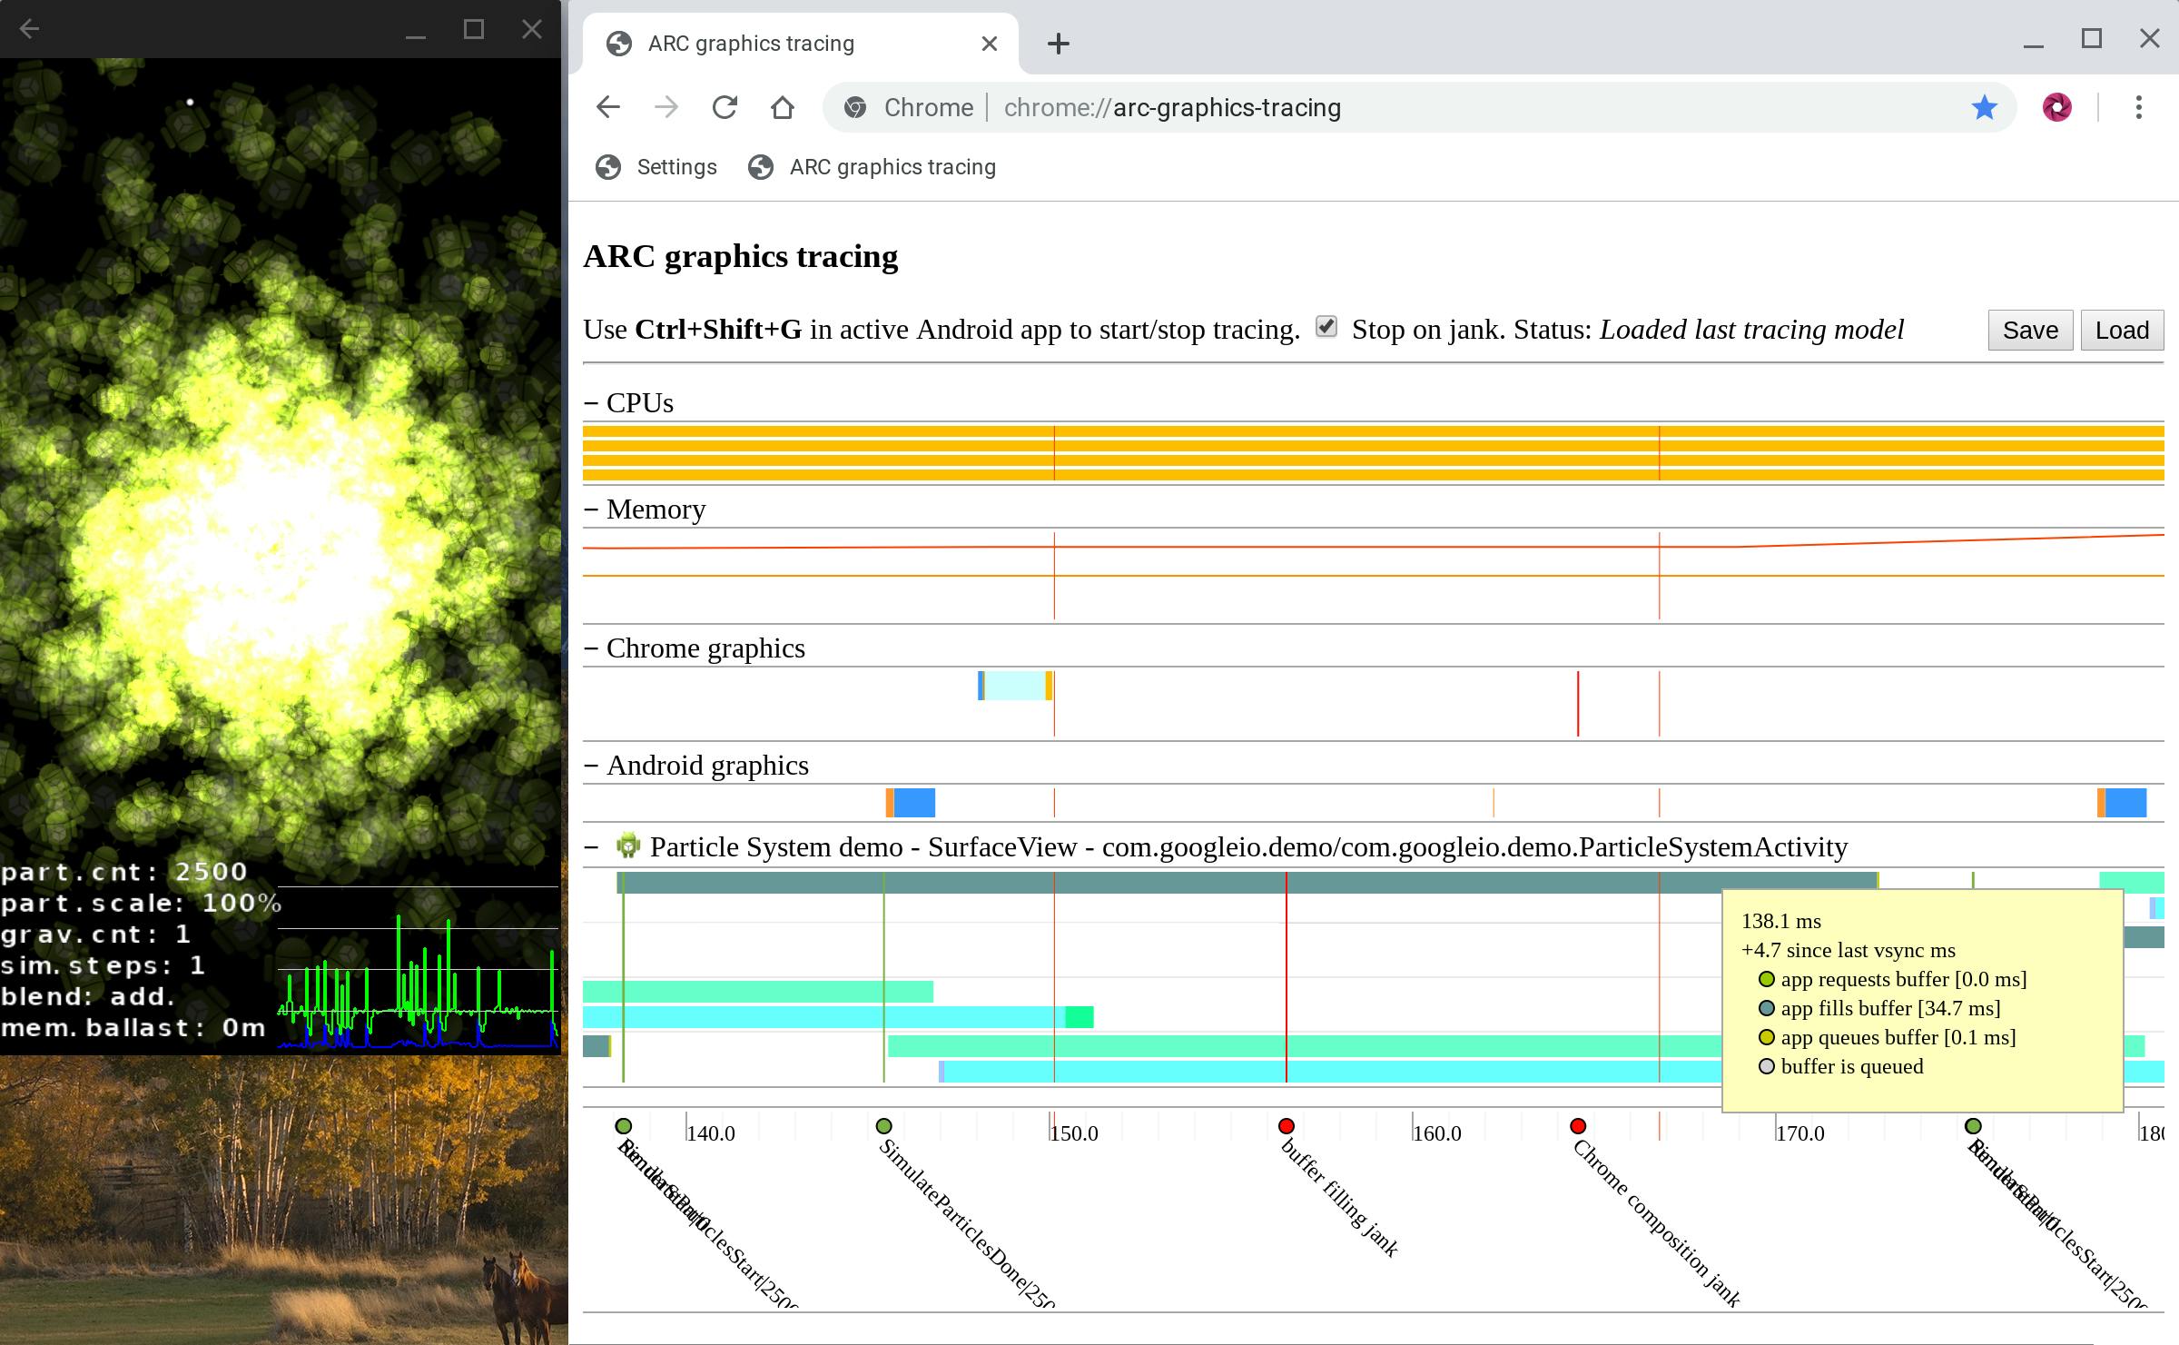Click the profile avatar icon
This screenshot has height=1345, width=2179.
[2056, 108]
